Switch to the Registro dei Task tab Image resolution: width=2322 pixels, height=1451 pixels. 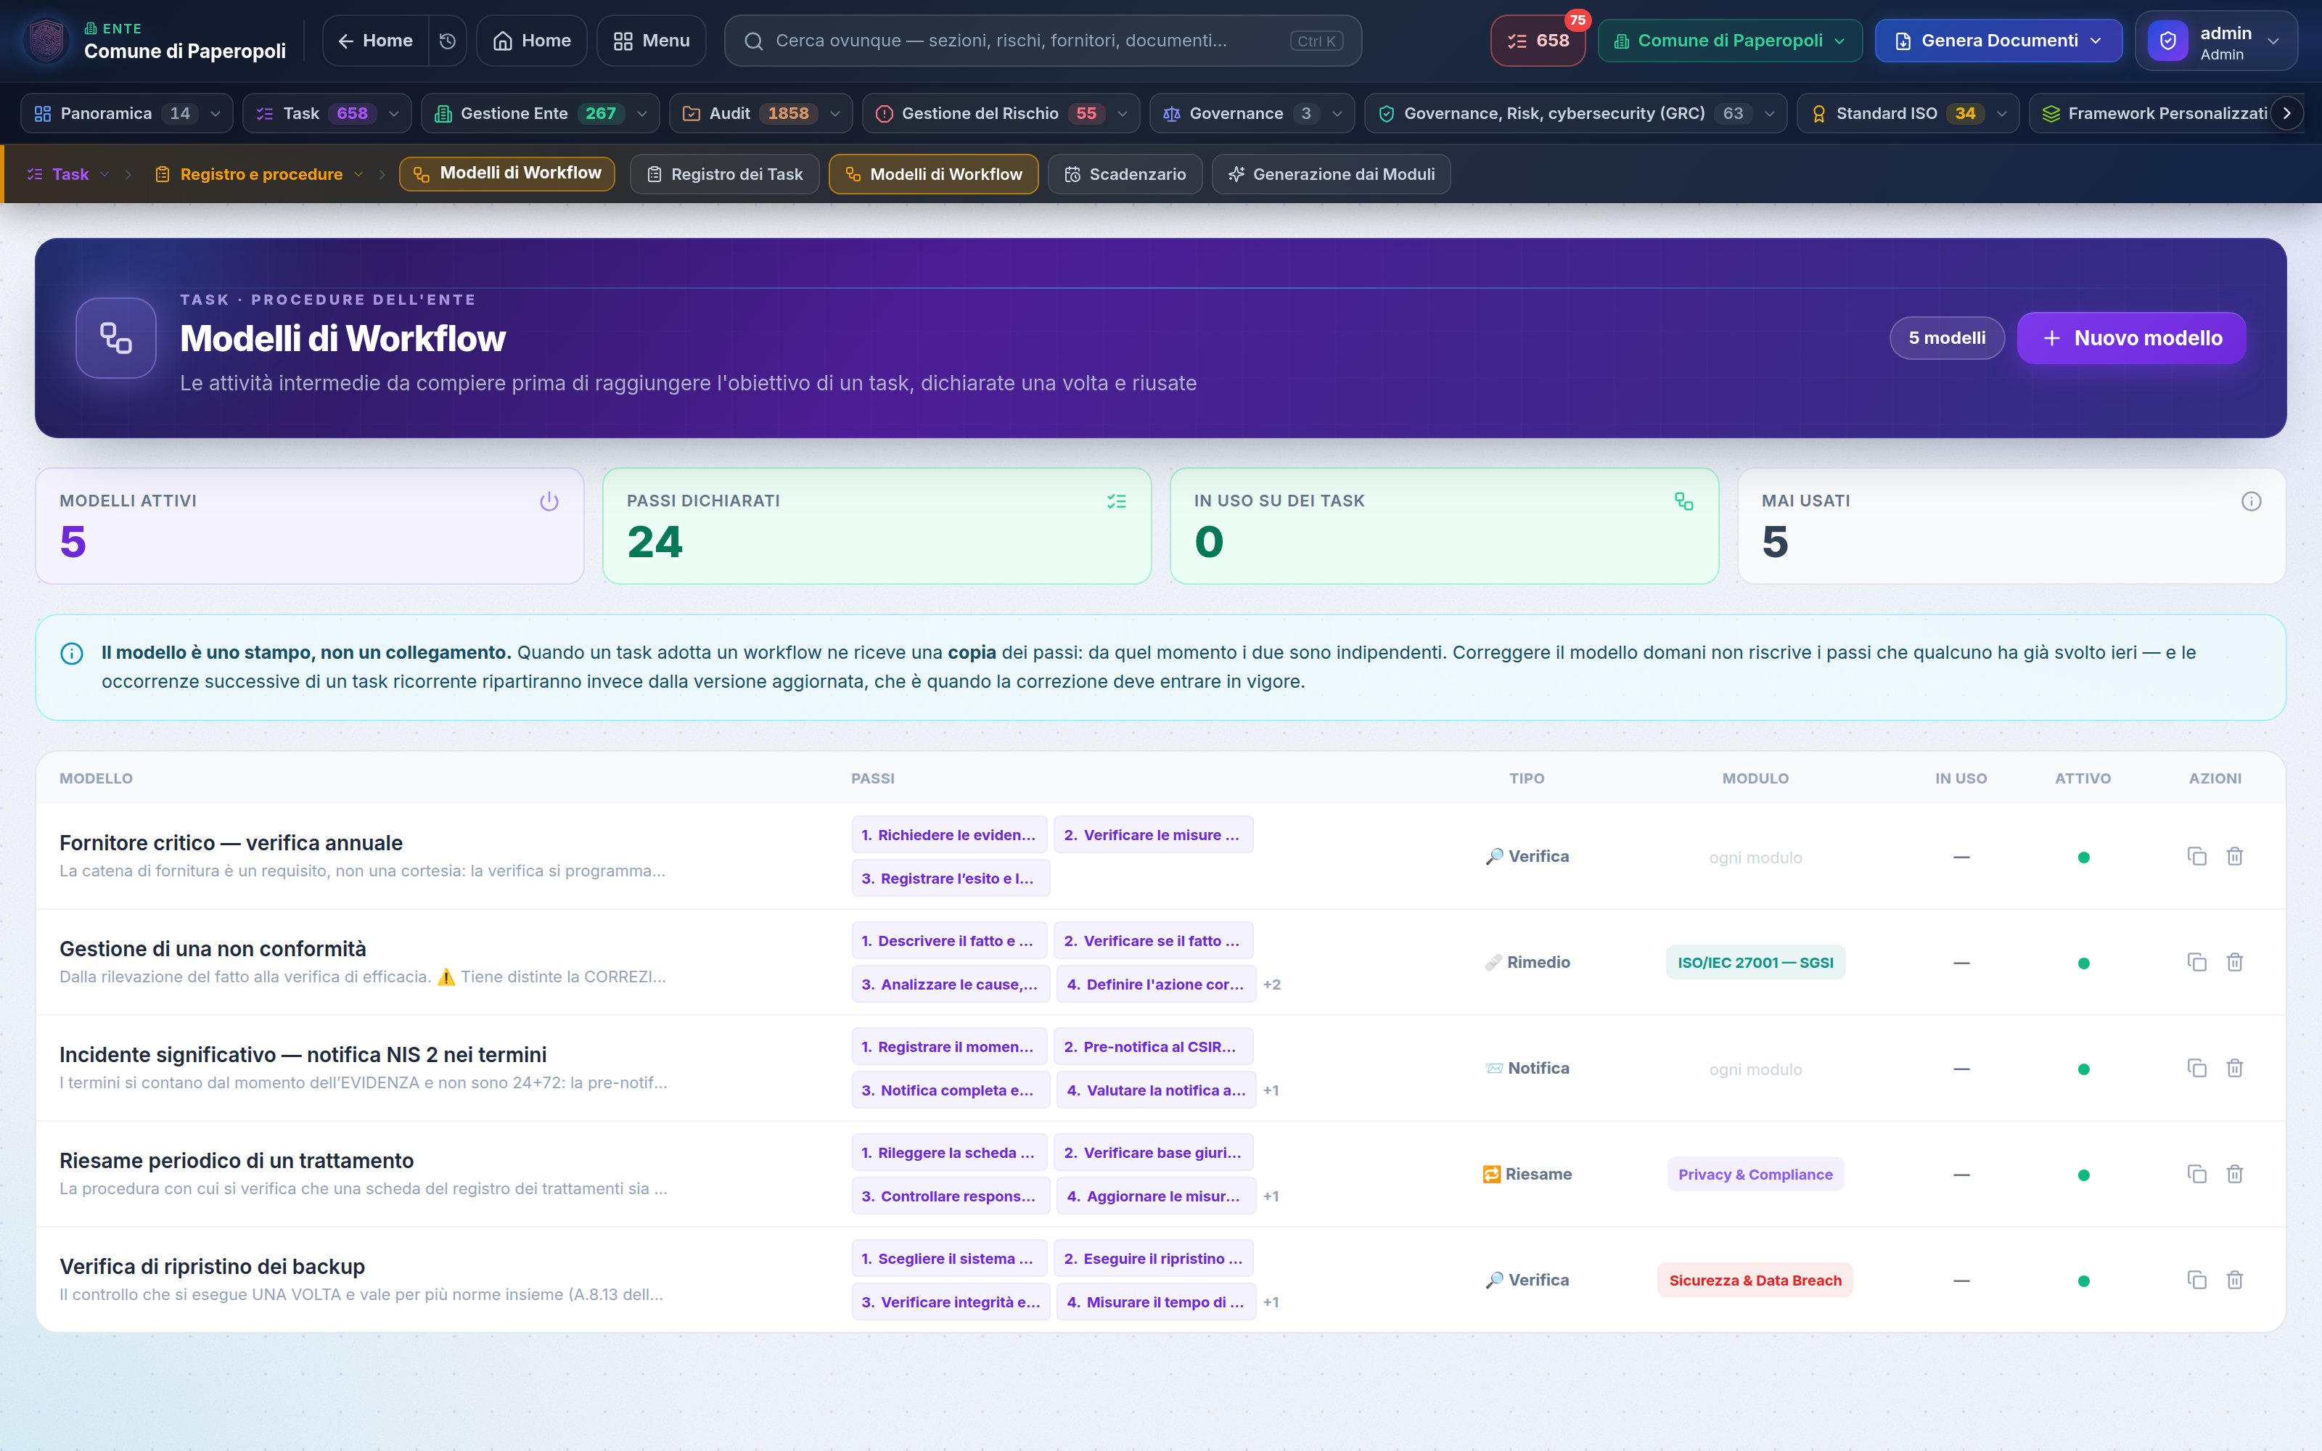[x=724, y=173]
